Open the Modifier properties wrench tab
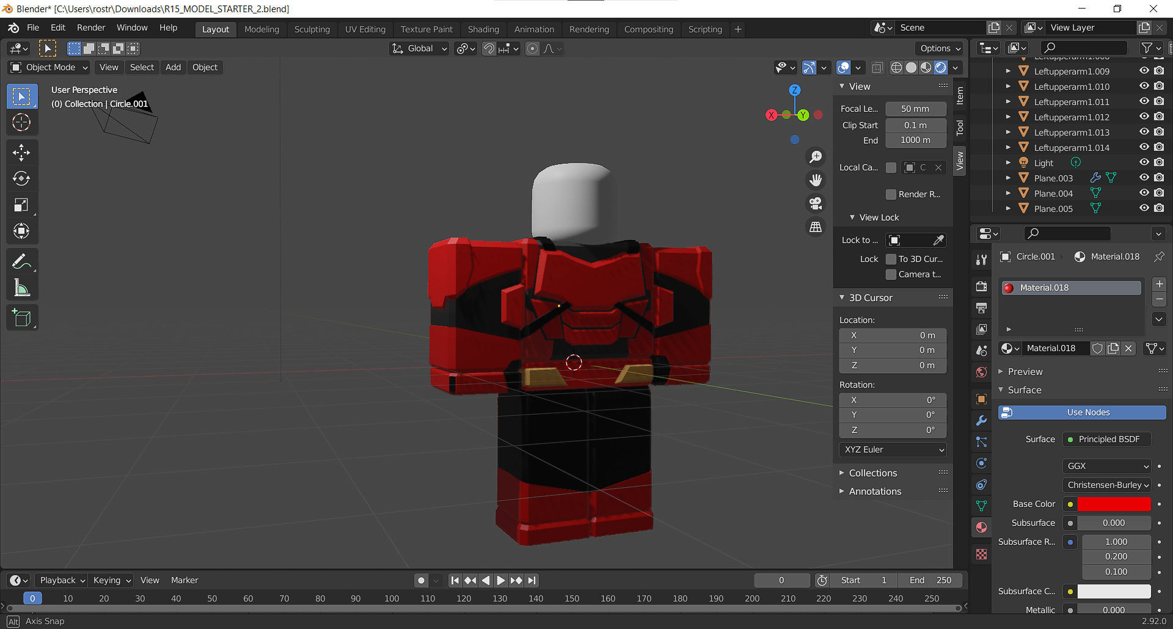This screenshot has width=1173, height=629. (981, 420)
